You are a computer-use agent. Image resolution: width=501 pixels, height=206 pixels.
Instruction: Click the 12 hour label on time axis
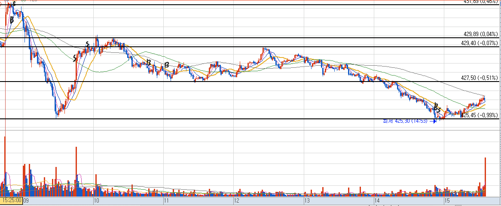point(236,201)
